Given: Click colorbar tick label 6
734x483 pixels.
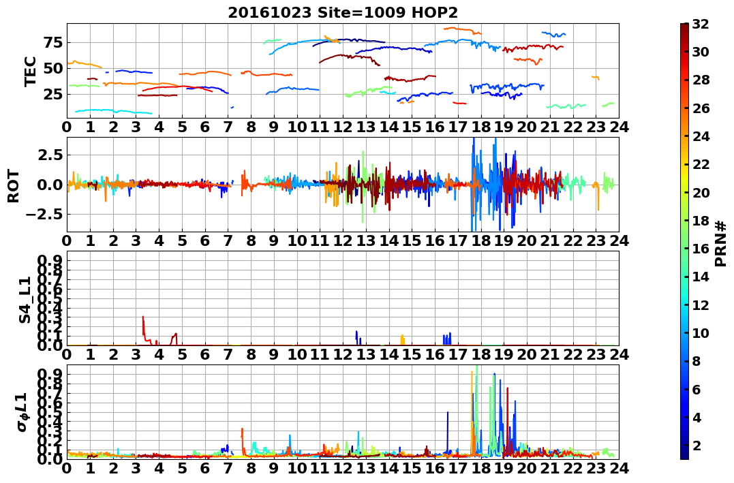Looking at the screenshot, I should (x=697, y=389).
